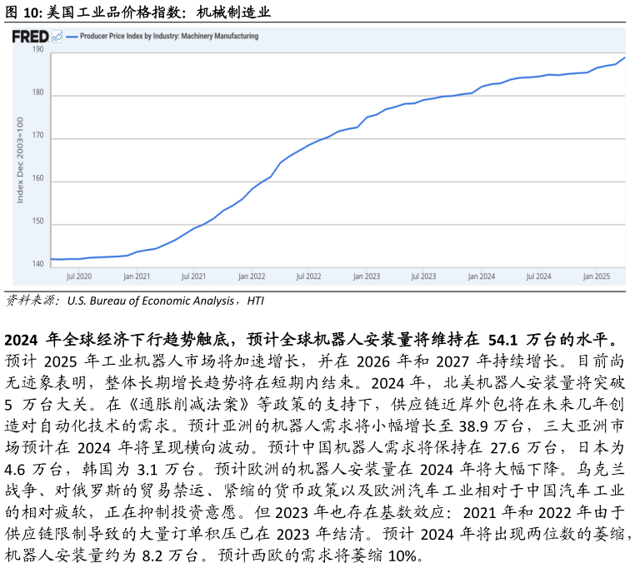Click the y-axis label '140'
The height and width of the screenshot is (568, 635).
point(37,264)
